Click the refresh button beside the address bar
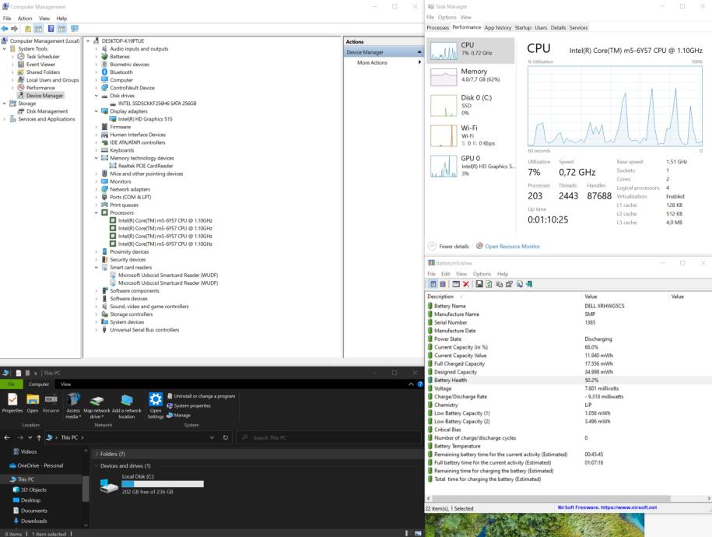The image size is (712, 537). click(x=226, y=438)
